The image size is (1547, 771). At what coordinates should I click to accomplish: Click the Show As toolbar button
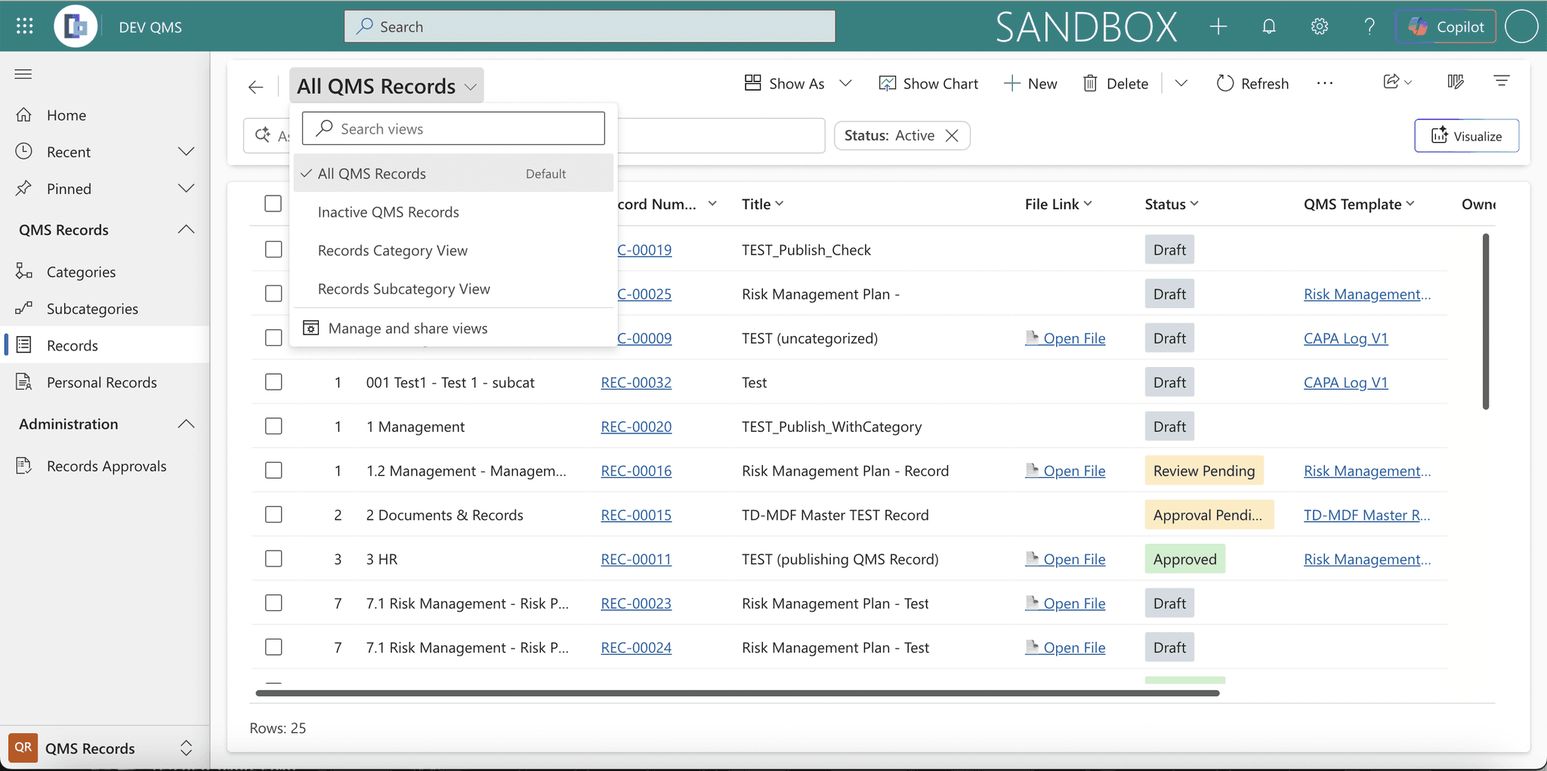click(x=785, y=83)
